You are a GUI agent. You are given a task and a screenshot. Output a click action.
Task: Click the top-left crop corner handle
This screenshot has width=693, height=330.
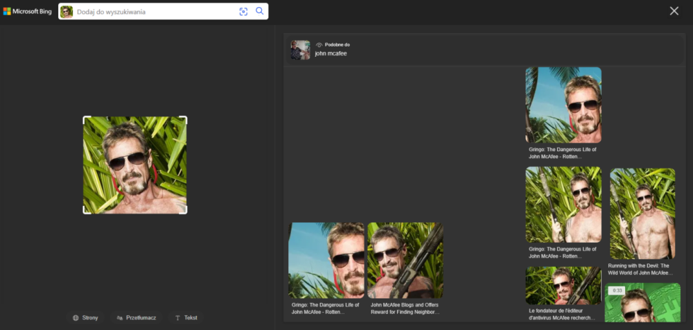tap(85, 118)
